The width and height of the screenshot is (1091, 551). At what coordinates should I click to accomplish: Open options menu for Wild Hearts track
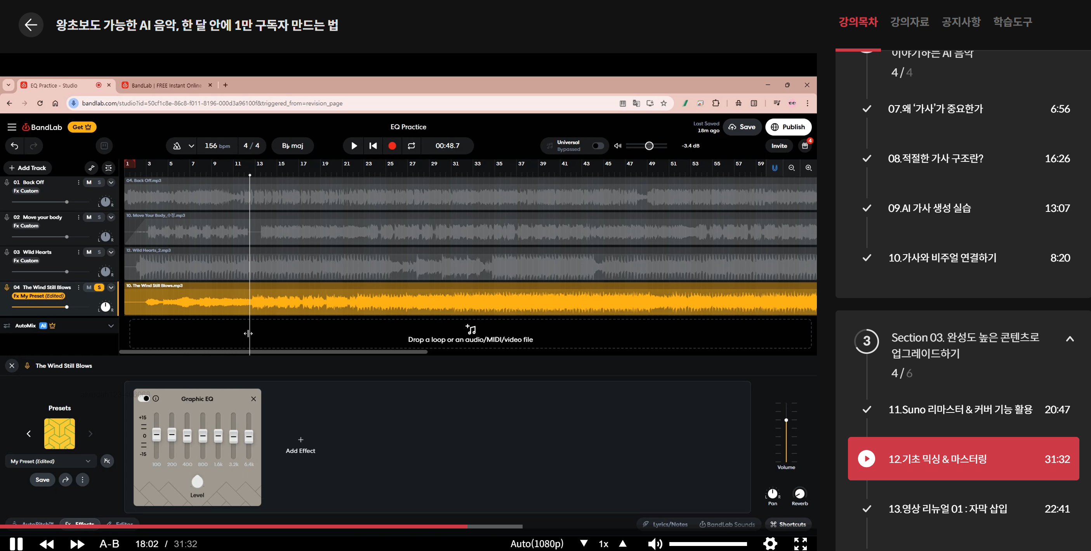78,252
